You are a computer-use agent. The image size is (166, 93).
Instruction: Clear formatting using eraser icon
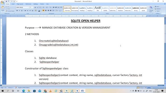coord(40,7)
